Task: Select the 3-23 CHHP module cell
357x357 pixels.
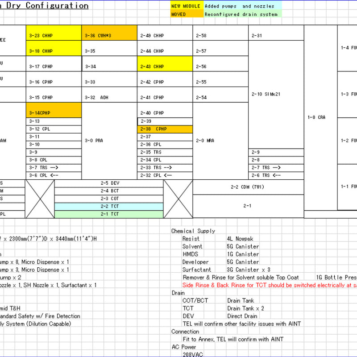Action: pyautogui.click(x=54, y=36)
